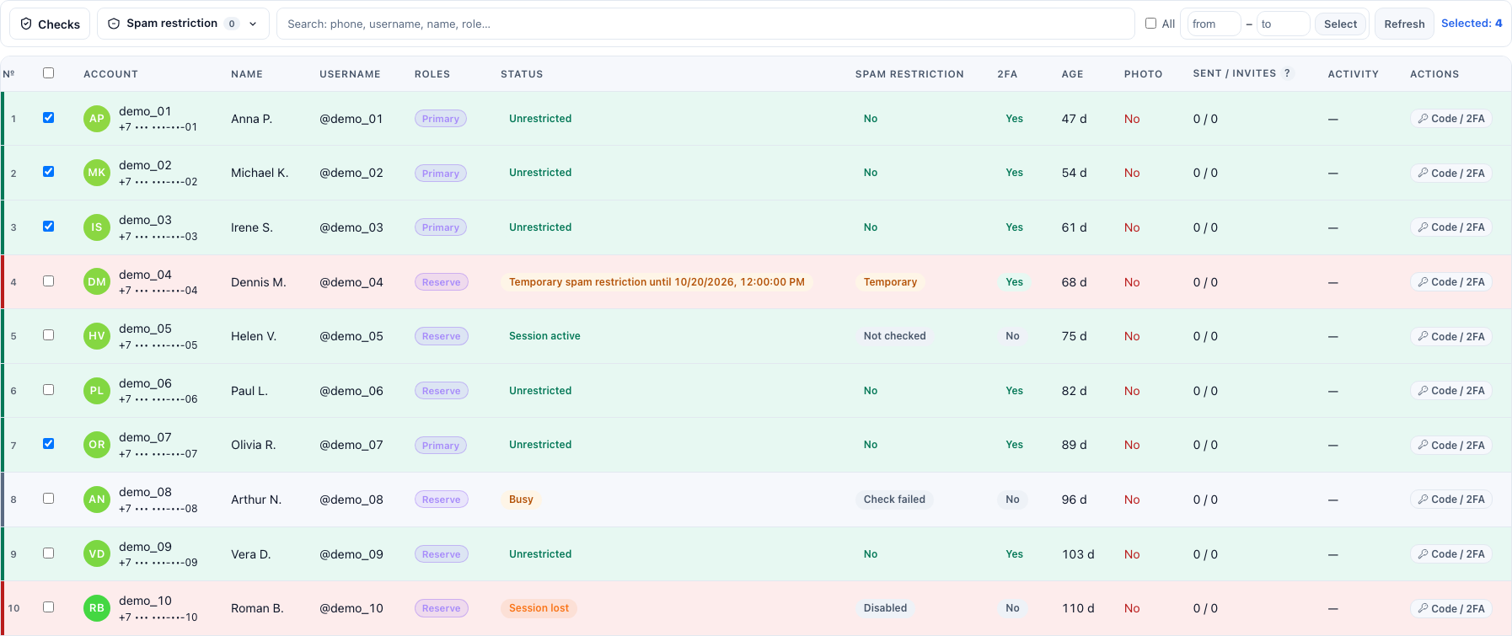Click the Primary role badge for demo_03
The image size is (1512, 636).
click(x=441, y=227)
